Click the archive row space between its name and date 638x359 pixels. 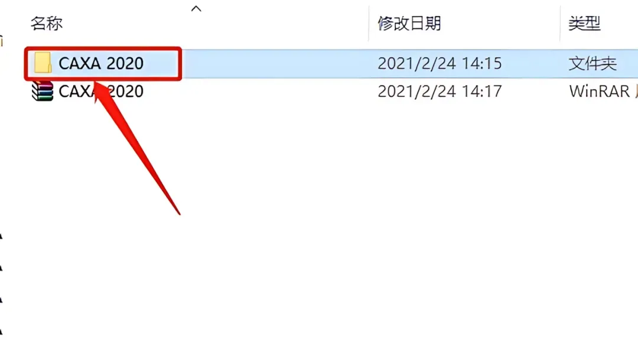pos(261,91)
